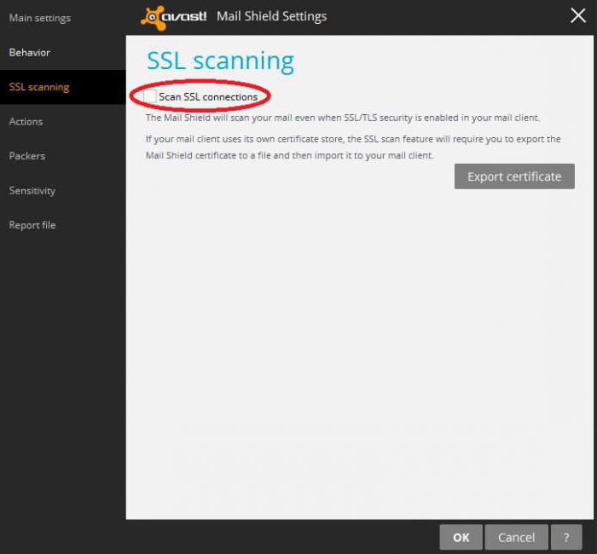597x554 pixels.
Task: Open the Packers settings
Action: pyautogui.click(x=27, y=156)
